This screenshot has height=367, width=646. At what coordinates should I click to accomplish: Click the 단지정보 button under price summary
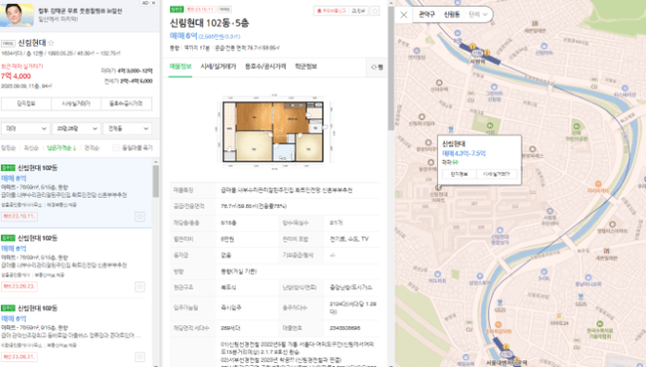(26, 103)
